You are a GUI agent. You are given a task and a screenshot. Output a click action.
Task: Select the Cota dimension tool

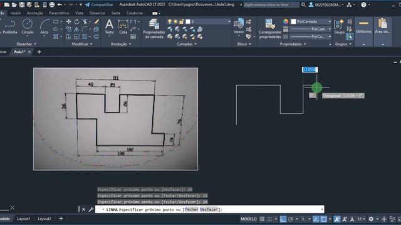[123, 26]
